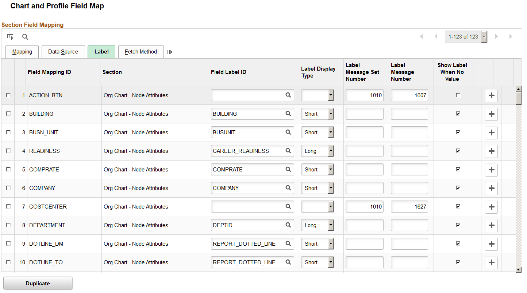Switch to the Data Source tab
The image size is (527, 293).
tap(63, 52)
